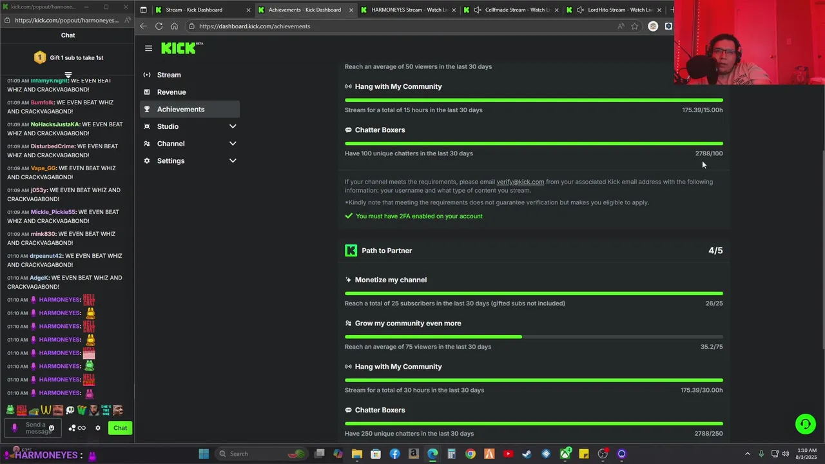
Task: Open the Xbox app from the taskbar
Action: 565,454
